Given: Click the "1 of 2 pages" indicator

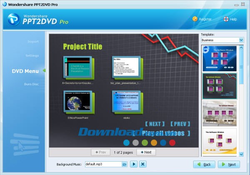Looking at the screenshot, I should [x=123, y=152].
